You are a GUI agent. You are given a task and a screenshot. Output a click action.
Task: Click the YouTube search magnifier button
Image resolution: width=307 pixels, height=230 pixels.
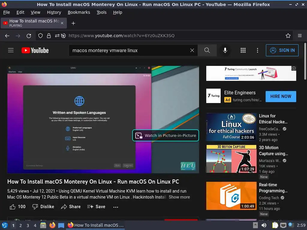pyautogui.click(x=207, y=50)
